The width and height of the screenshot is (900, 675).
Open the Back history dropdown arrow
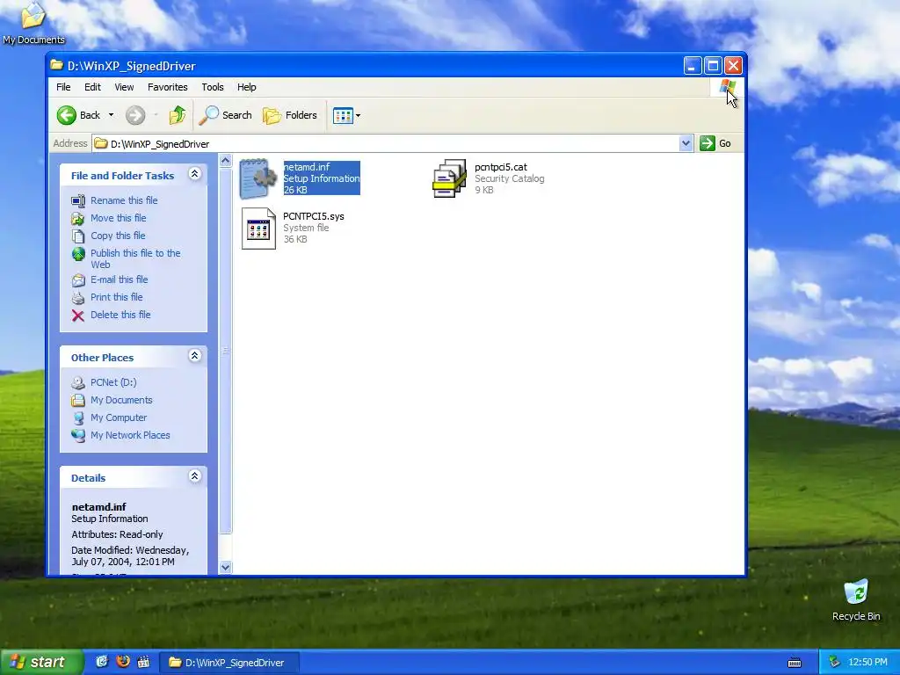(112, 115)
